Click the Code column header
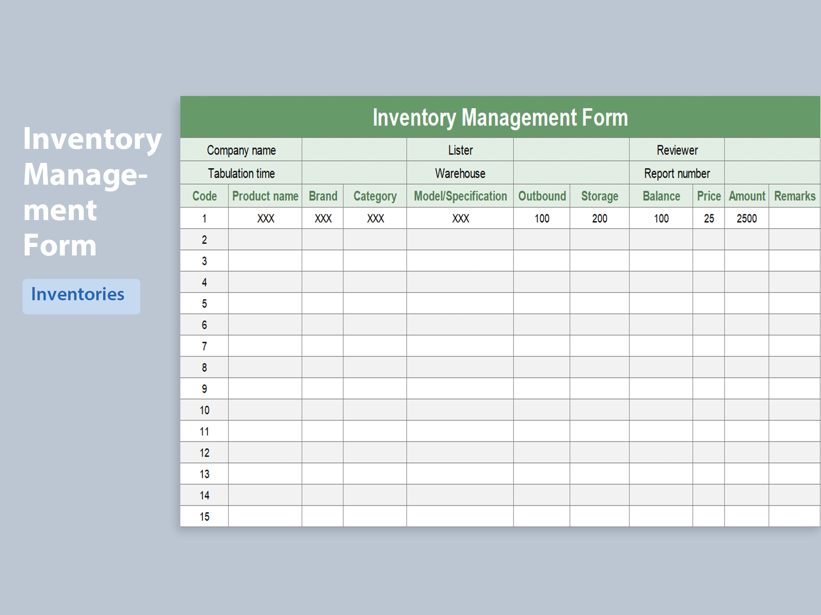This screenshot has width=821, height=615. point(204,196)
